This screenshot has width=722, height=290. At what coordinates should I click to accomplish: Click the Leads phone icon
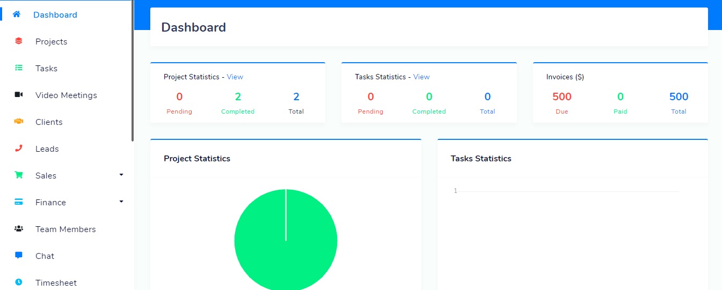click(19, 148)
